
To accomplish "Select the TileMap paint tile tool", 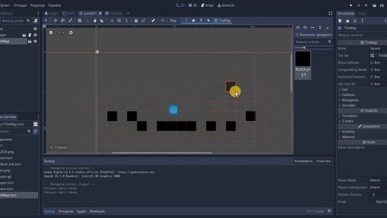I will click(x=186, y=21).
